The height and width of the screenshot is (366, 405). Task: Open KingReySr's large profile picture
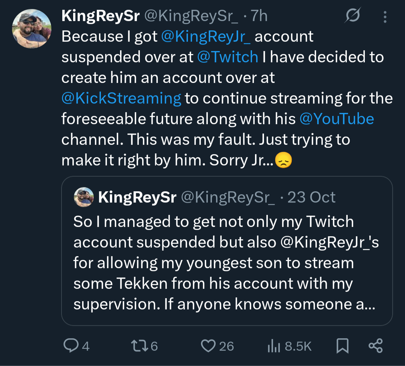(31, 29)
